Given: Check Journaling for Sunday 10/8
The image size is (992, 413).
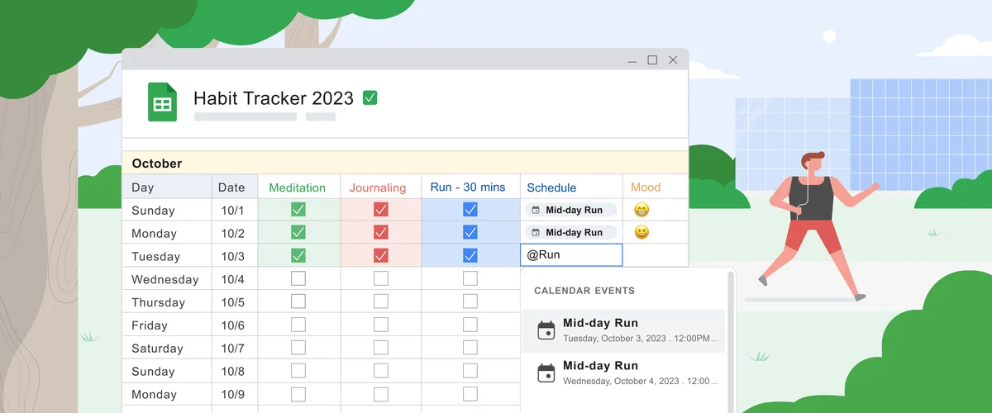Looking at the screenshot, I should coord(380,371).
